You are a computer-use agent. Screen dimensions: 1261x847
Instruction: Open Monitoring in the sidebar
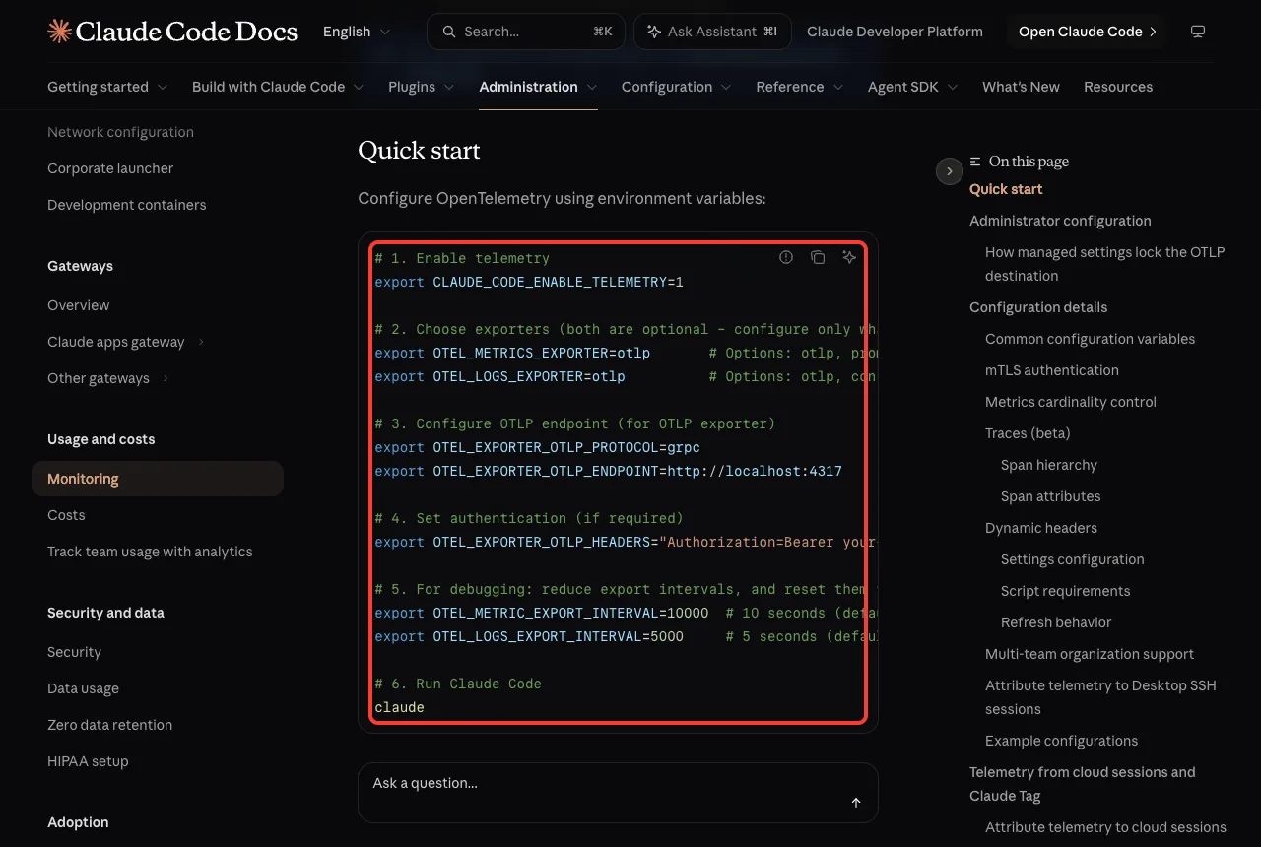(x=158, y=479)
